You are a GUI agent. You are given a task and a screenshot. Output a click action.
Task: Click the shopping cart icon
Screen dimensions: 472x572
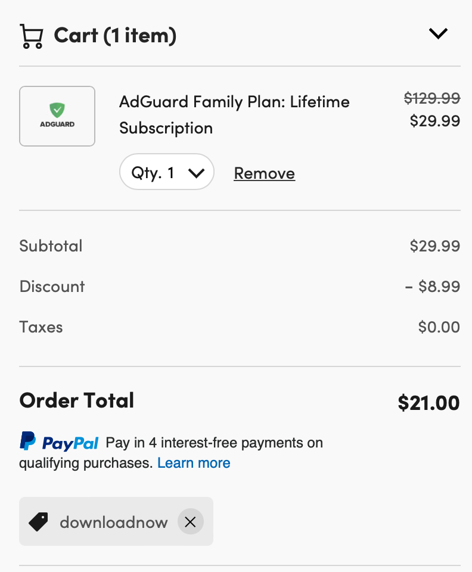[32, 36]
